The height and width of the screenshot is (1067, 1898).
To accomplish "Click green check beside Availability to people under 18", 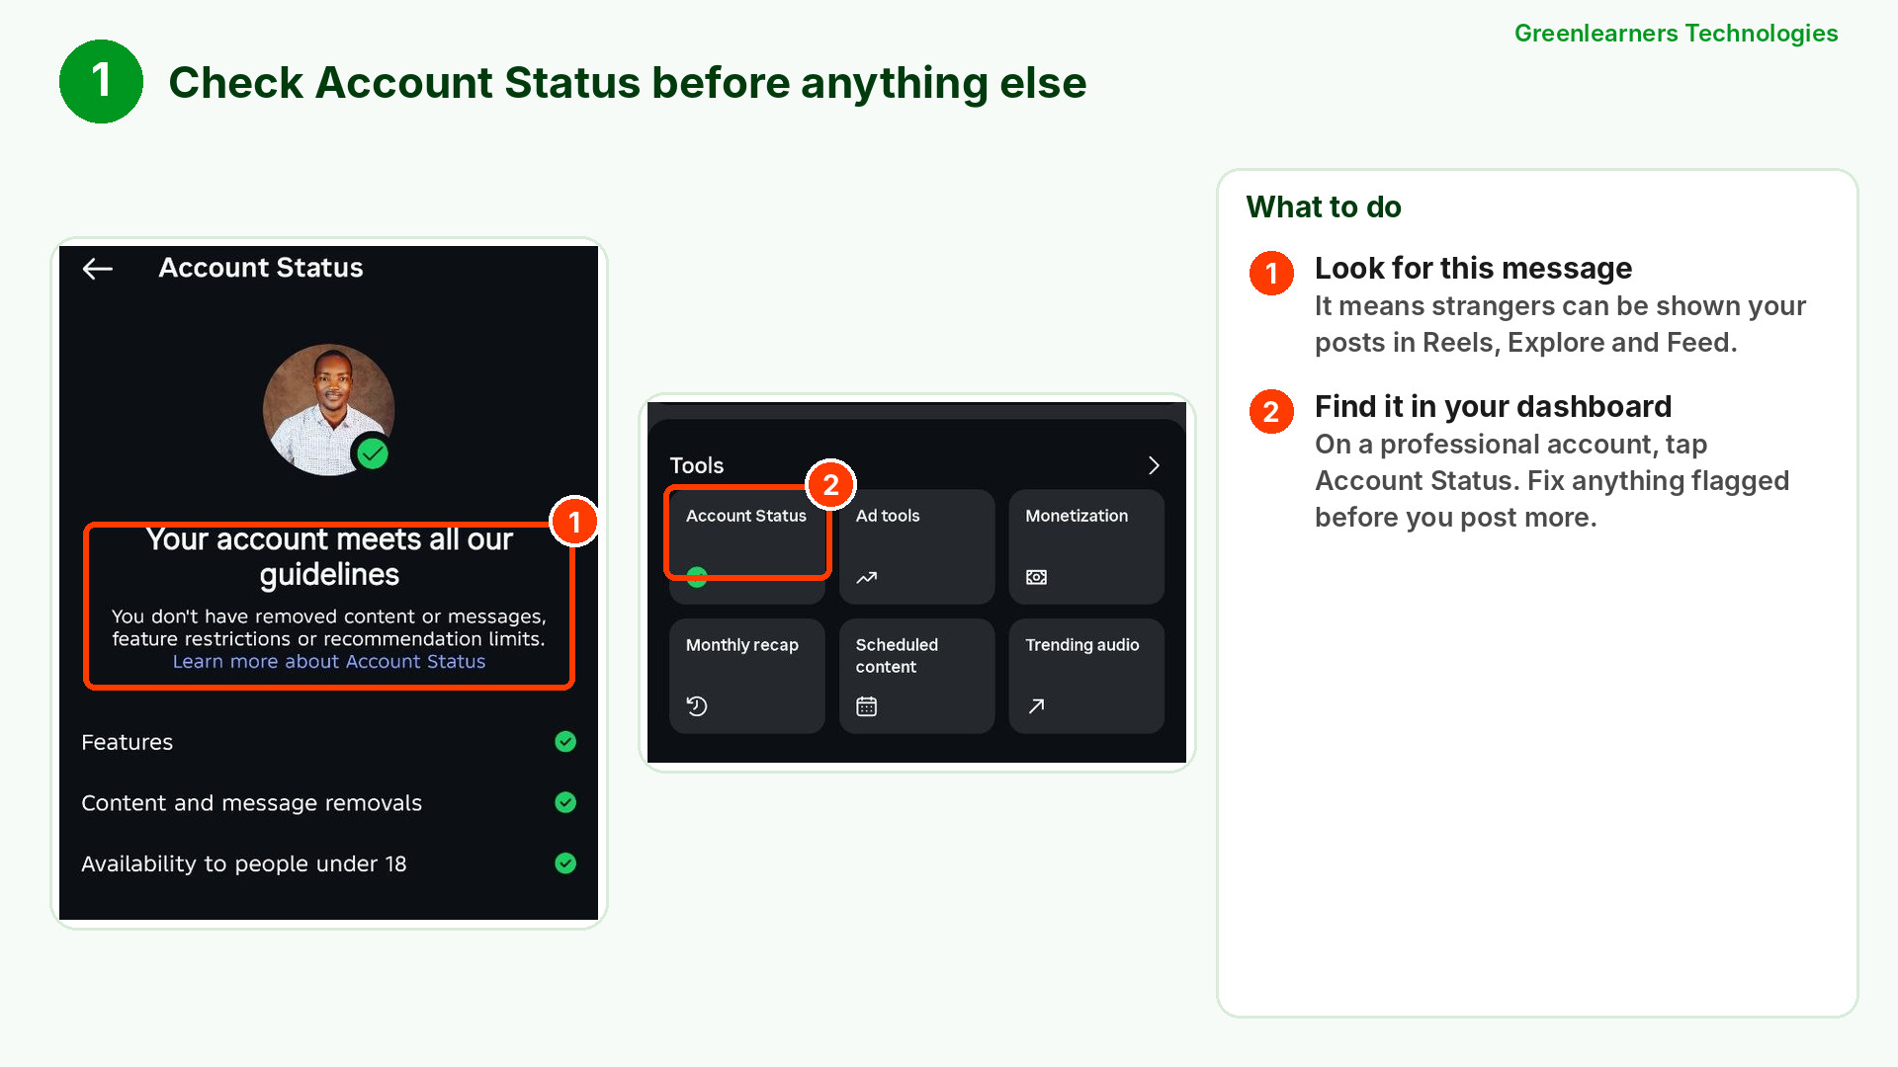I will click(565, 863).
